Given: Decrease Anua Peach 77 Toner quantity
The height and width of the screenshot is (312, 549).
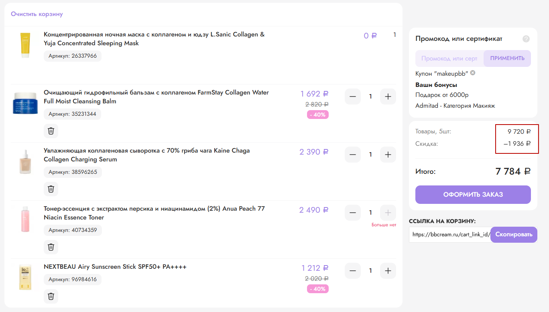Looking at the screenshot, I should pos(353,213).
